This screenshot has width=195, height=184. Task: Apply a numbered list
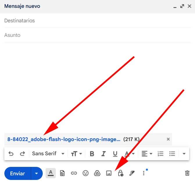click(160, 154)
